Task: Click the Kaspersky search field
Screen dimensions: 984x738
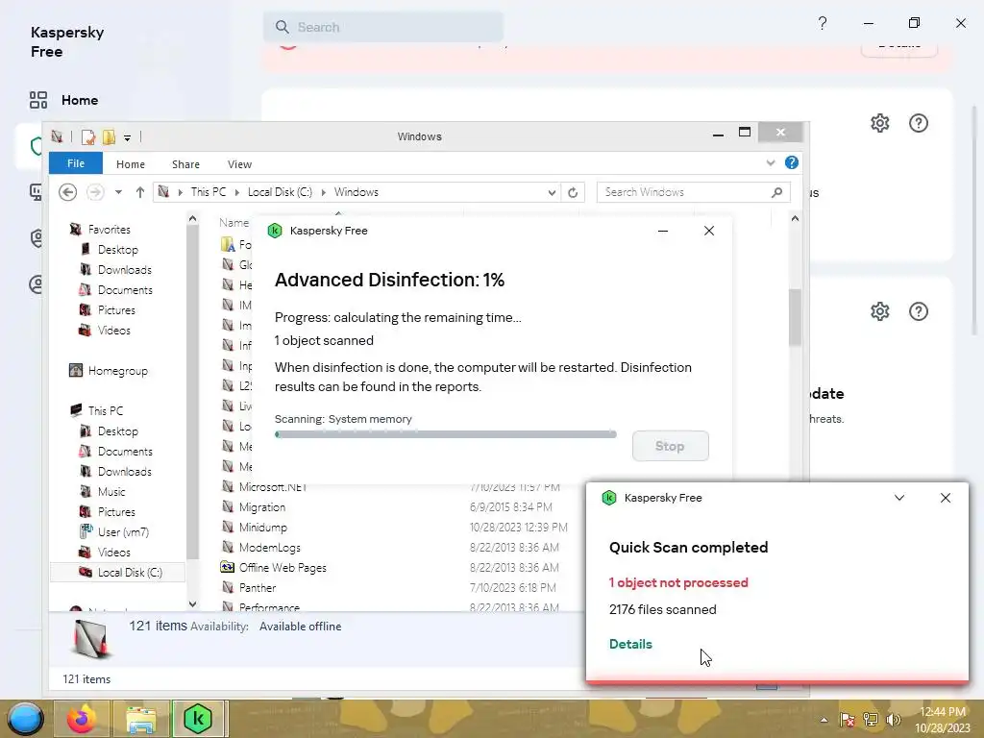Action: click(x=383, y=28)
